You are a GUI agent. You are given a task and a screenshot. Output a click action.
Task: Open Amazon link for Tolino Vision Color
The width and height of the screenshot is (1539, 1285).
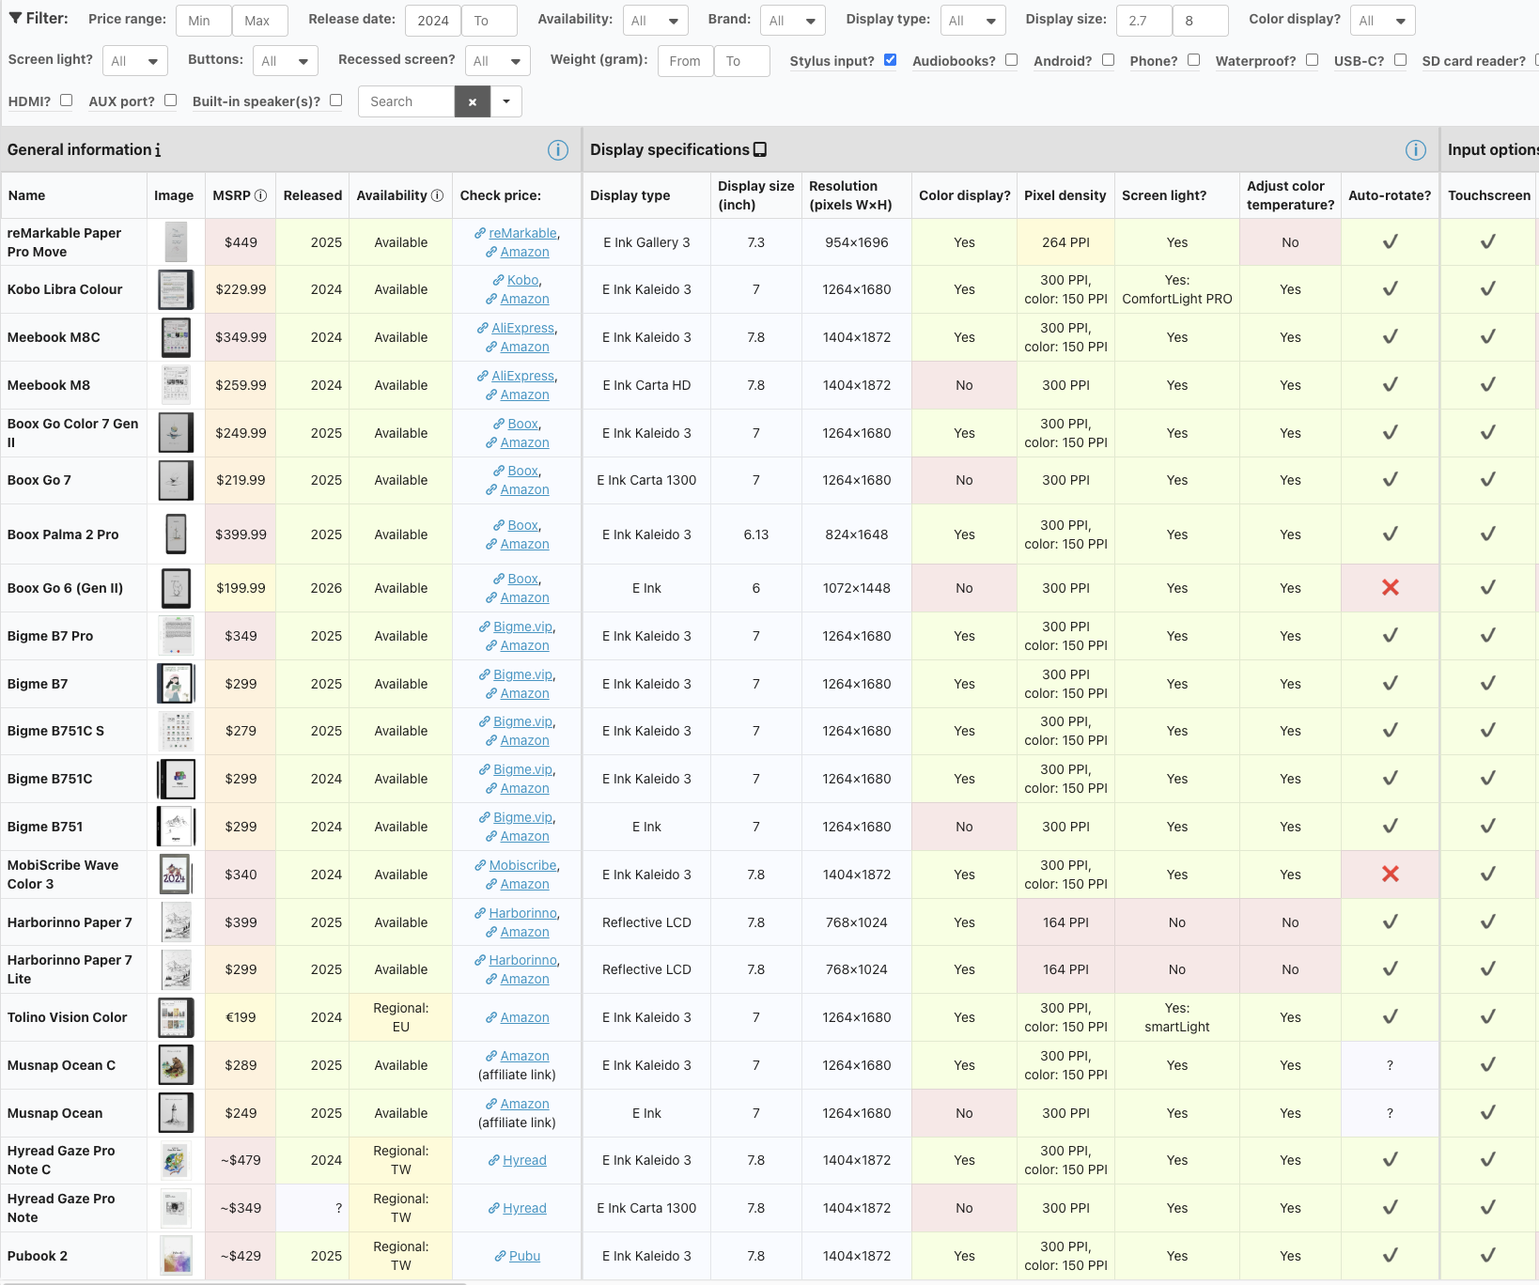[x=524, y=1017]
